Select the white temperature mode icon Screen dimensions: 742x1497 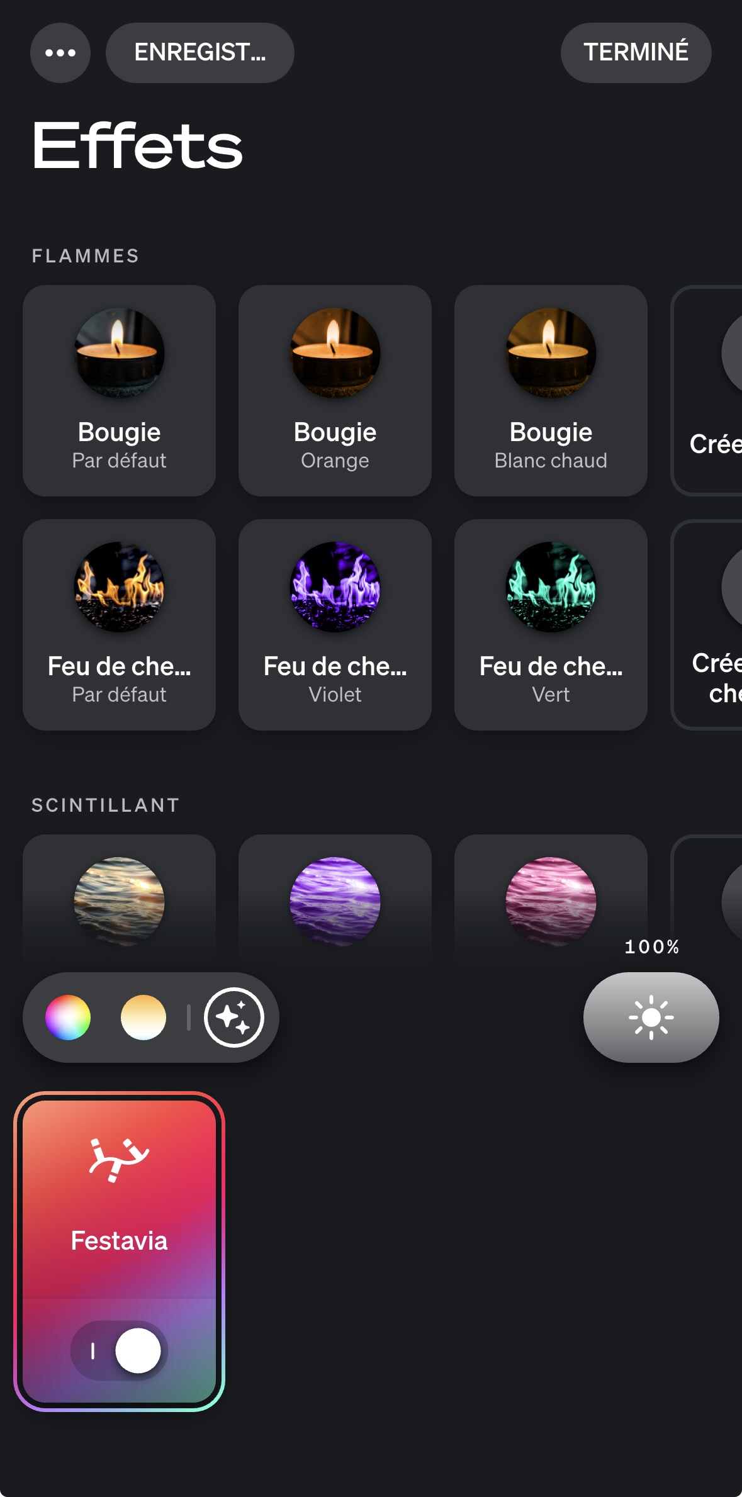click(143, 1018)
